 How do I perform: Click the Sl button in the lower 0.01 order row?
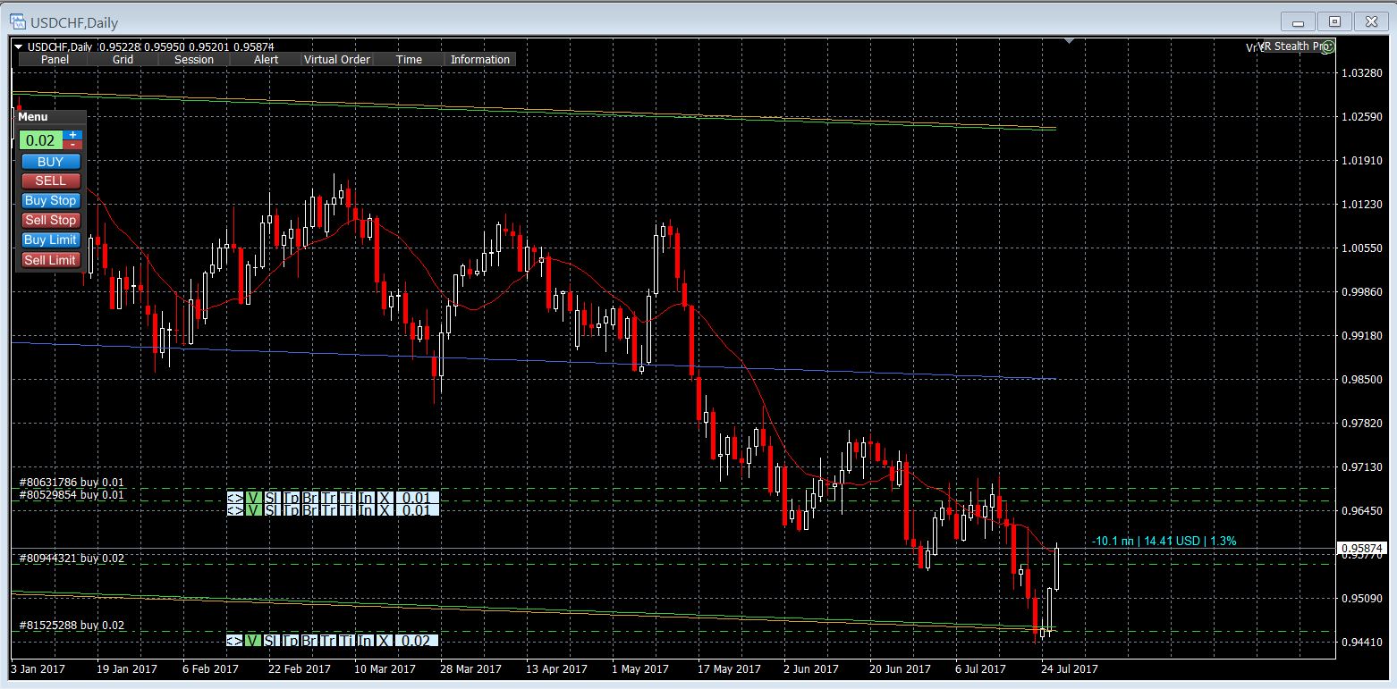[x=272, y=510]
